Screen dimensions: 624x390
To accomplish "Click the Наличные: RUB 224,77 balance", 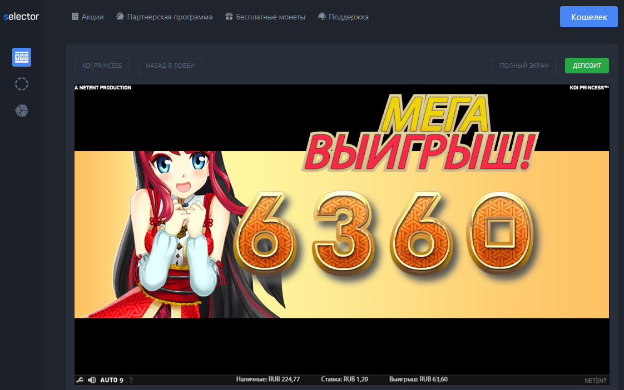I will coord(268,379).
